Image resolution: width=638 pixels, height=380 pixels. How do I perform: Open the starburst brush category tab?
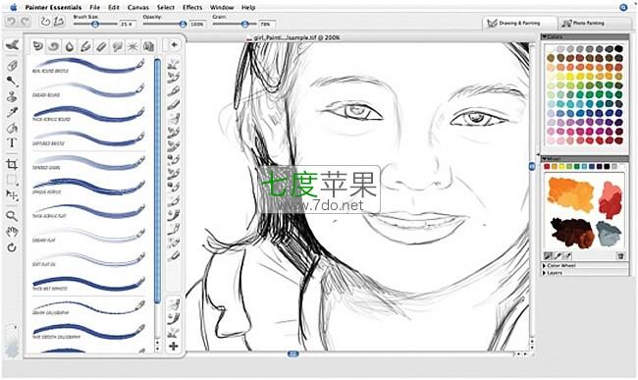coord(133,46)
